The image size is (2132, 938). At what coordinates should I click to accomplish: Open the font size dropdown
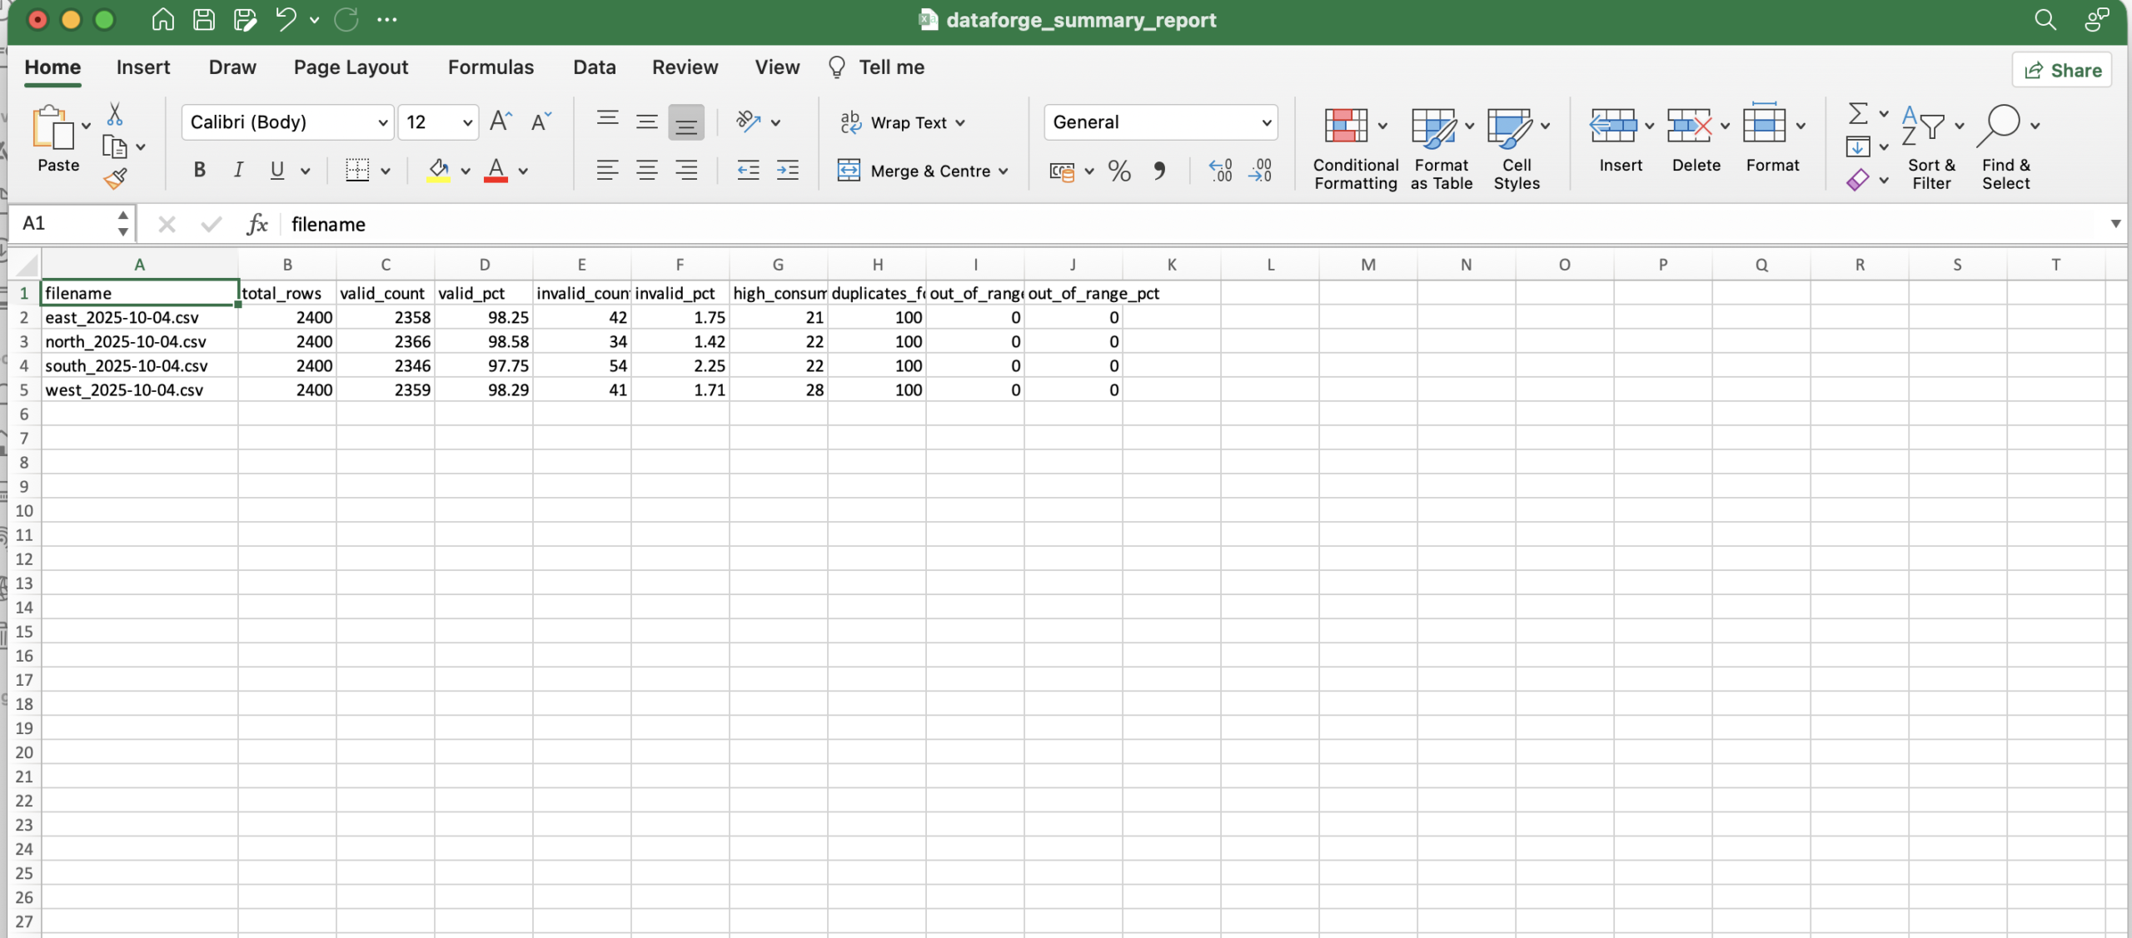[468, 122]
